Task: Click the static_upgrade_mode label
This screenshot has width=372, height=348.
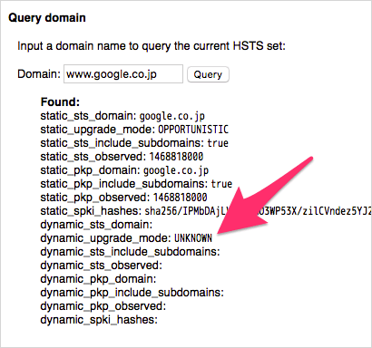Action: [98, 130]
